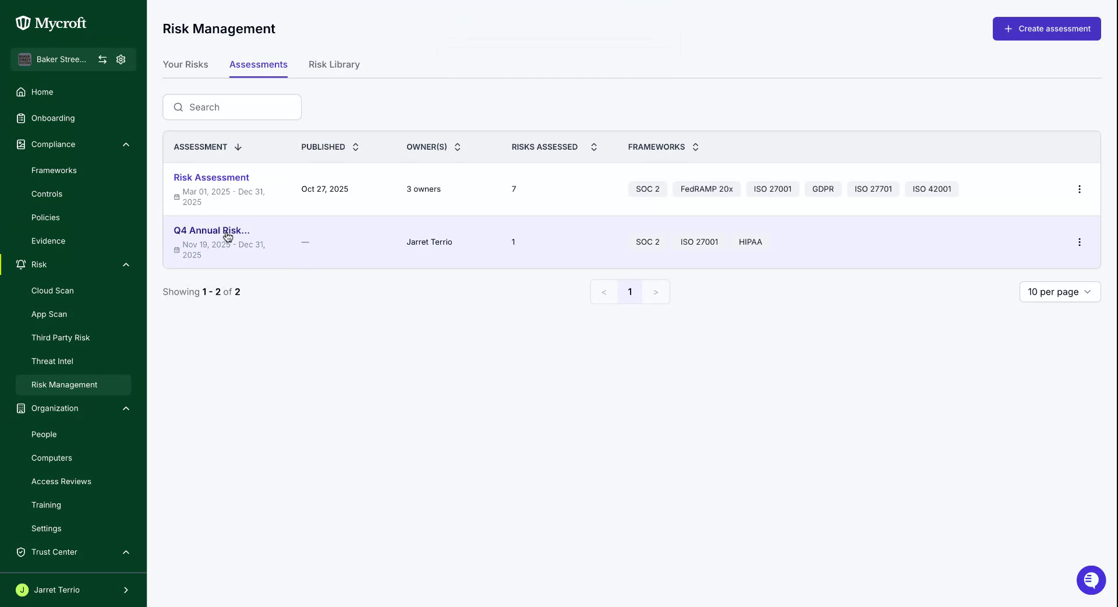
Task: Switch to the Your Risks tab
Action: tap(185, 65)
